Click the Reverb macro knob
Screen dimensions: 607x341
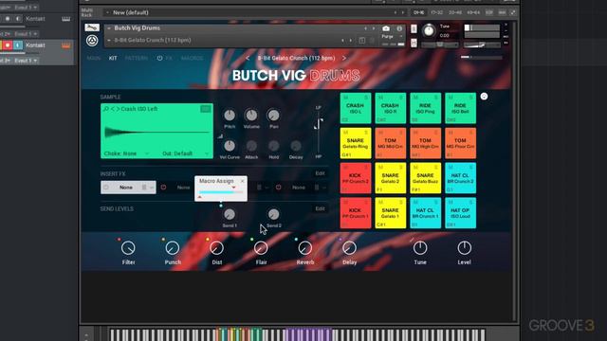(x=305, y=248)
